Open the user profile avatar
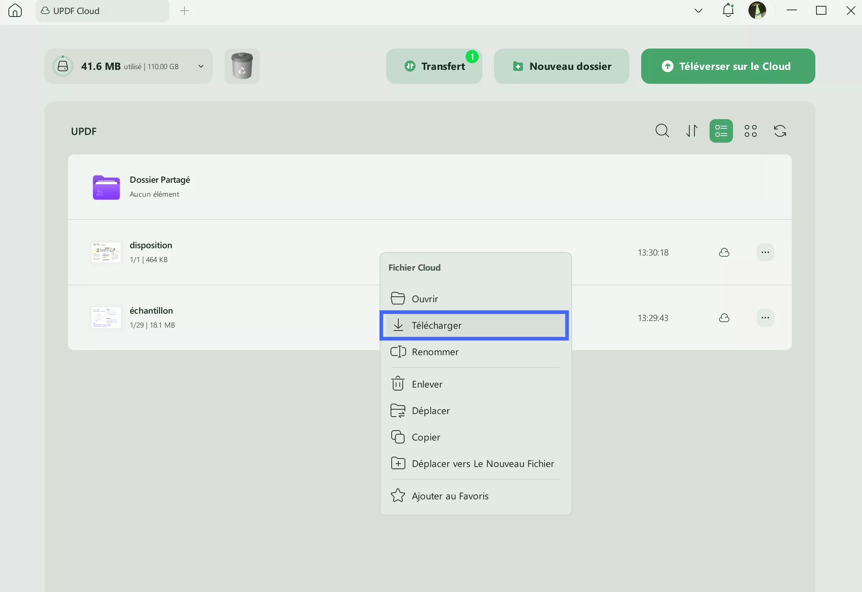 tap(758, 10)
